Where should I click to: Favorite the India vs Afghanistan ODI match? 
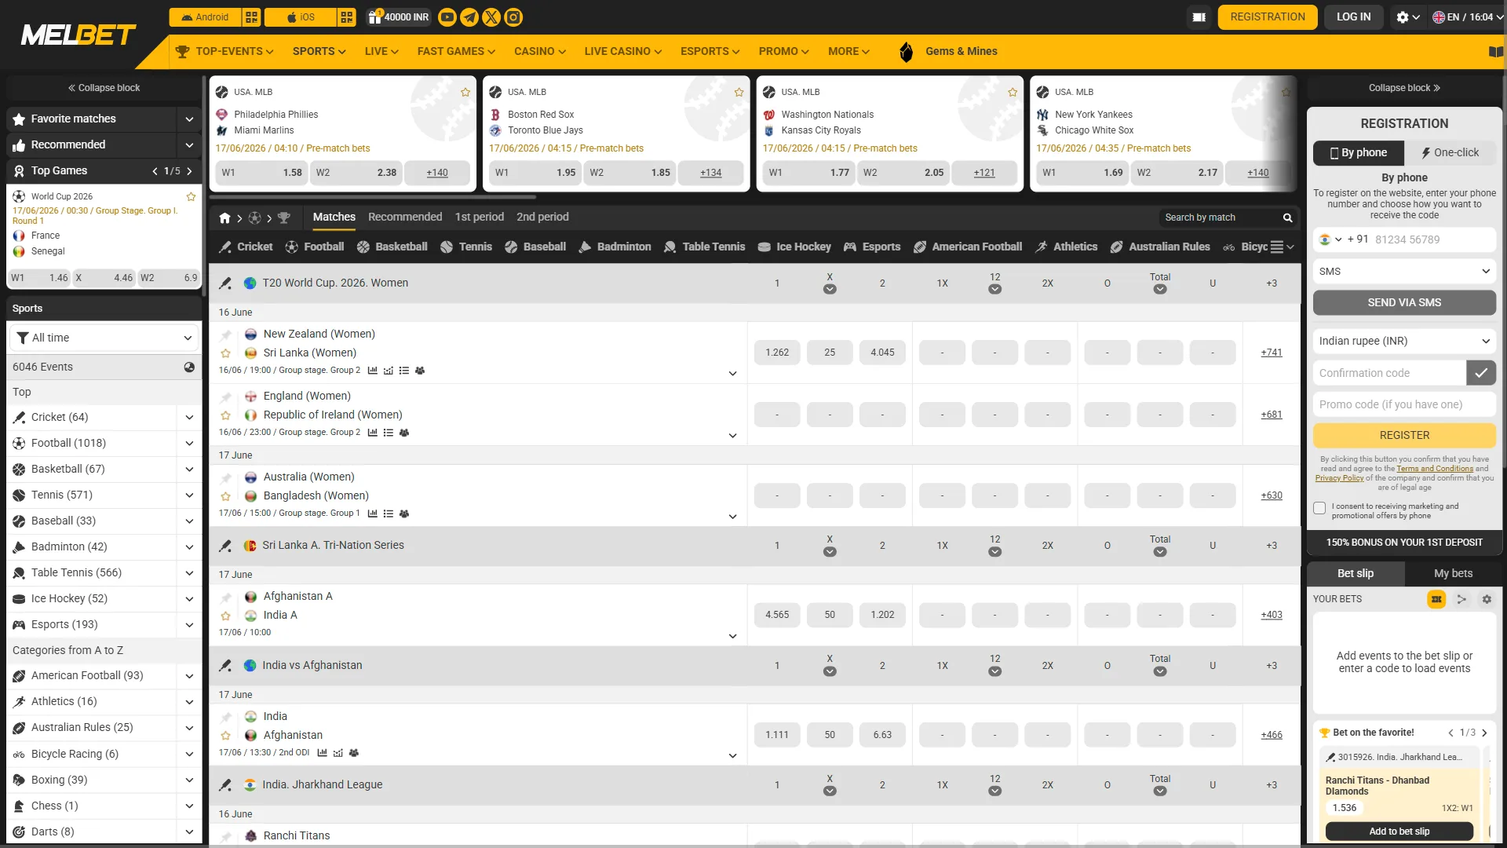(x=226, y=736)
